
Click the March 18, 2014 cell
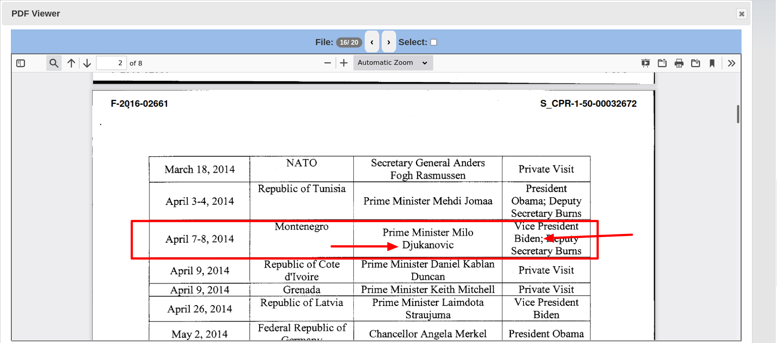199,169
